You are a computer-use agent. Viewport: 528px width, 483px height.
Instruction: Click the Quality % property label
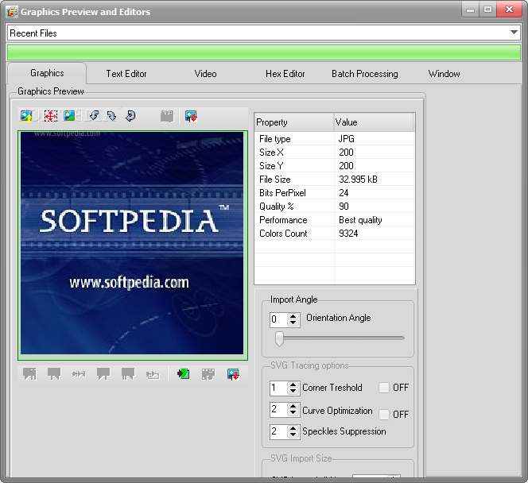(277, 207)
